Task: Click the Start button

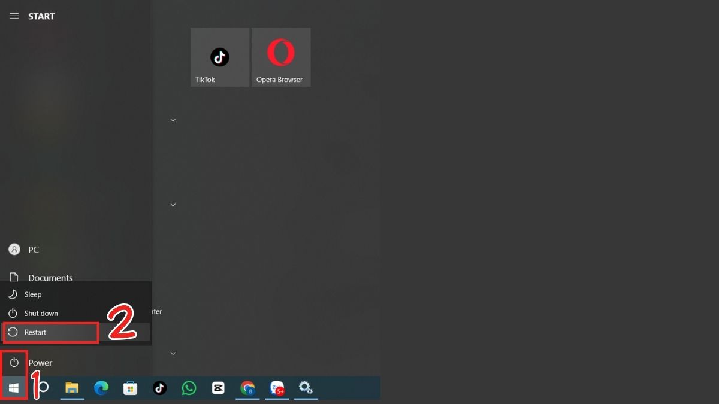Action: click(x=13, y=388)
